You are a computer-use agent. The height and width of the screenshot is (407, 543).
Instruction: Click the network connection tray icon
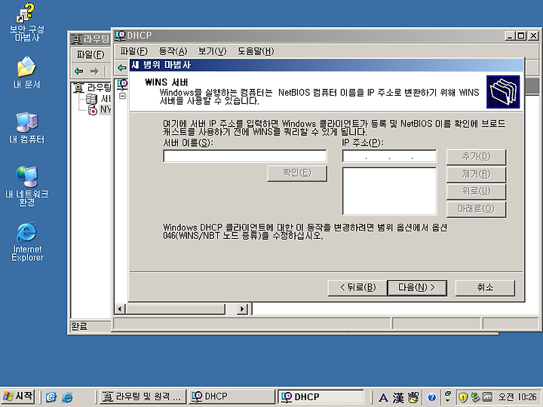pos(475,397)
